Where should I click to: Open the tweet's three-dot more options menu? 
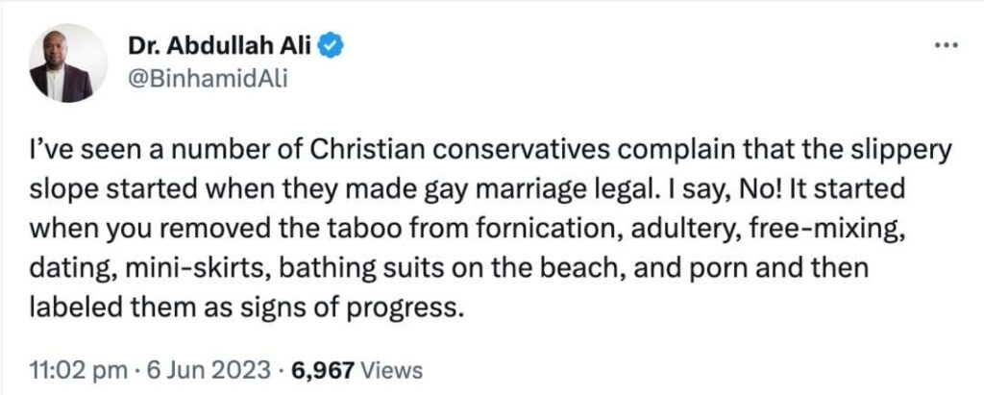click(x=947, y=44)
